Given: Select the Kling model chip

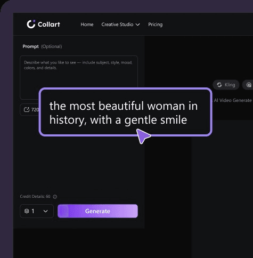Looking at the screenshot, I should tap(226, 85).
